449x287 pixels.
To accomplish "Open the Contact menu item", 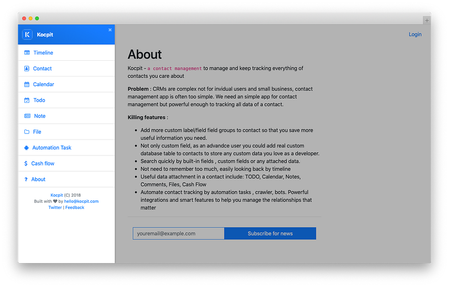I will pos(66,68).
